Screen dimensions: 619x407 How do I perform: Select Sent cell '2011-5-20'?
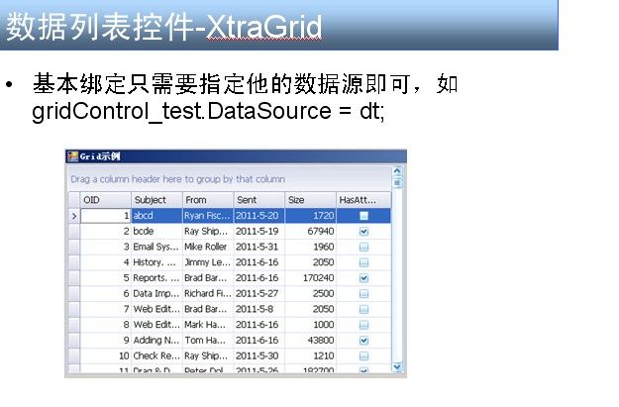(x=258, y=216)
